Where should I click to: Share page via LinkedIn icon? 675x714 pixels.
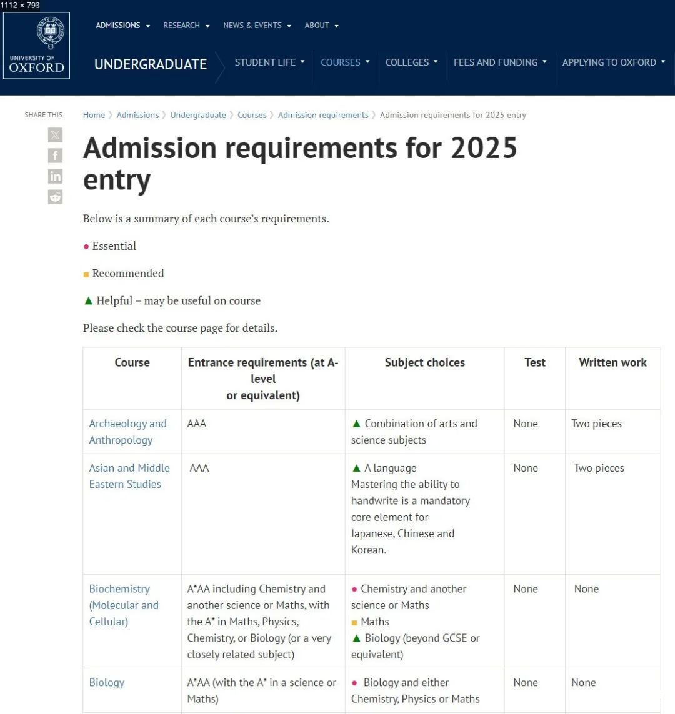tap(56, 176)
